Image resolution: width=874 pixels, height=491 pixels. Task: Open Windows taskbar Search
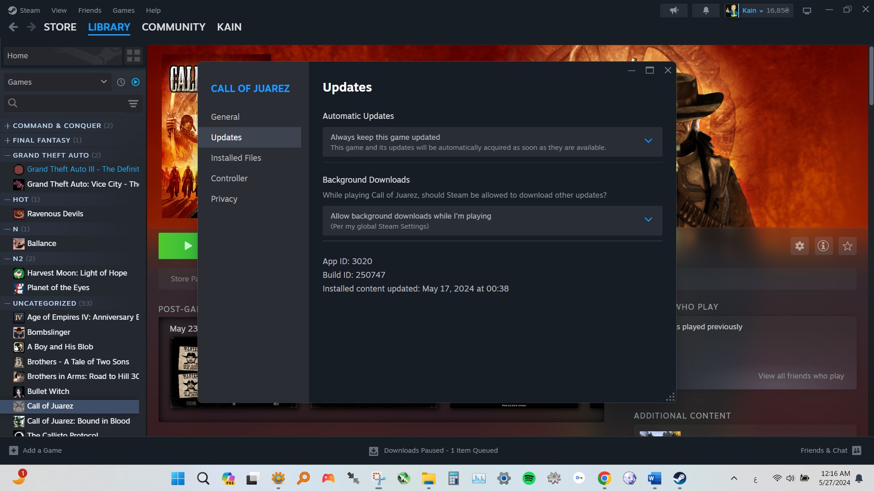point(203,478)
